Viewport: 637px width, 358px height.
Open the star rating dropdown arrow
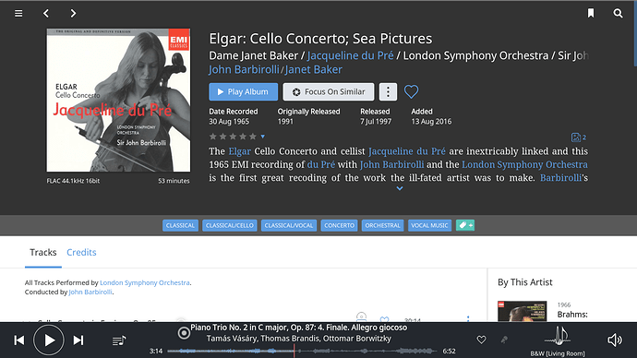click(x=263, y=137)
